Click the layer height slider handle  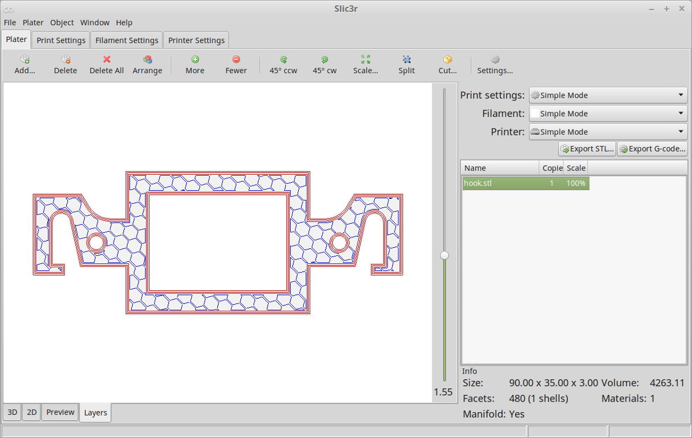(444, 255)
